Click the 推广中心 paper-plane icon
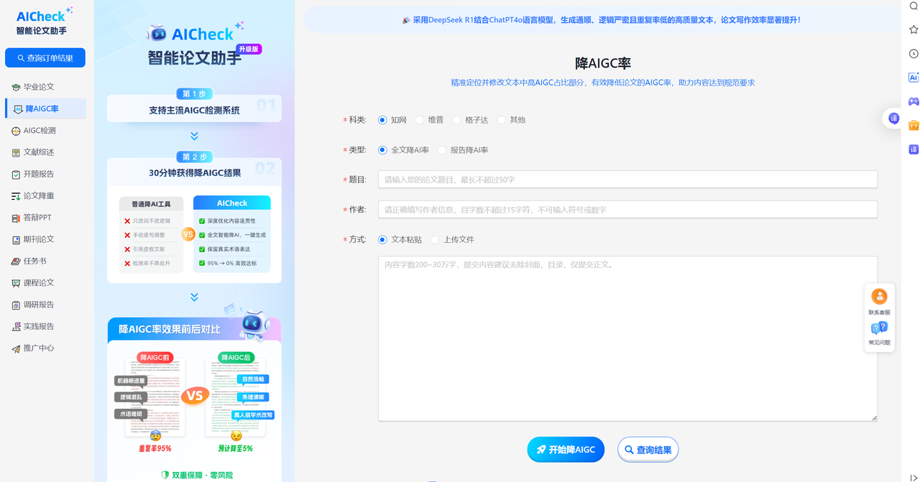Viewport: 920px width, 482px height. [x=17, y=348]
